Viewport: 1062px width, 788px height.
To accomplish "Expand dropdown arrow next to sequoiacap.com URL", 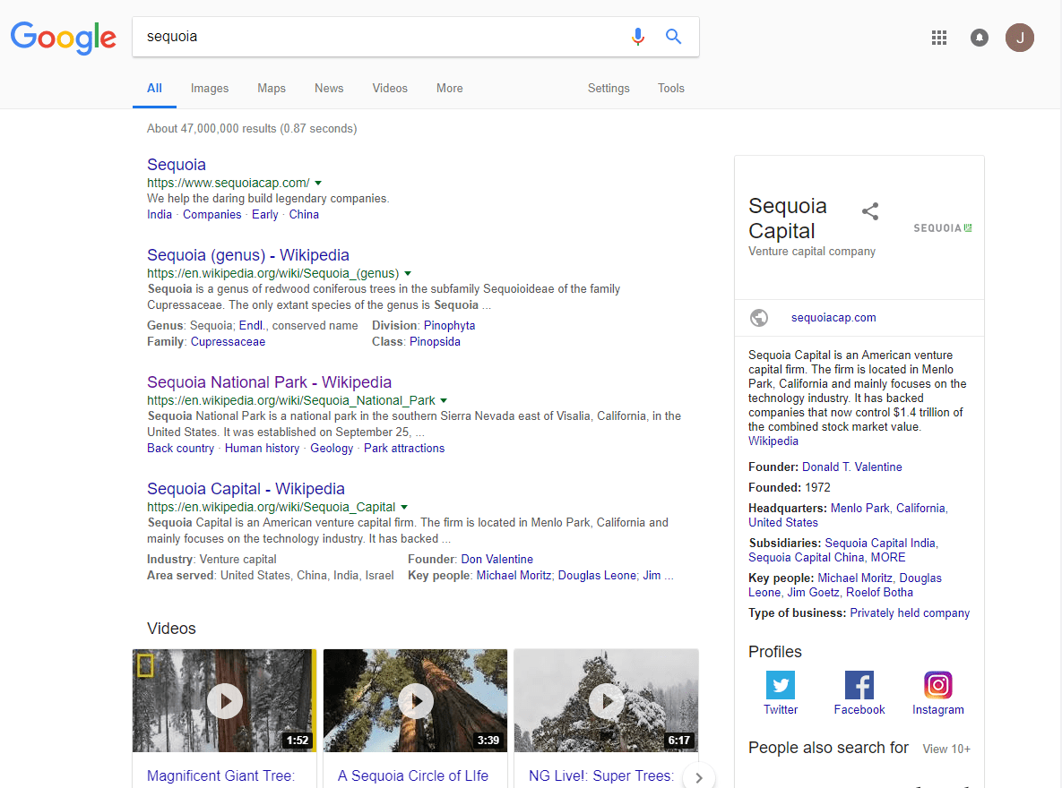I will (x=318, y=183).
